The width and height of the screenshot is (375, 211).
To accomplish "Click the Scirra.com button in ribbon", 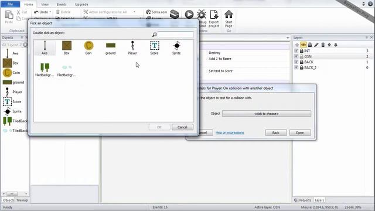I will click(156, 12).
